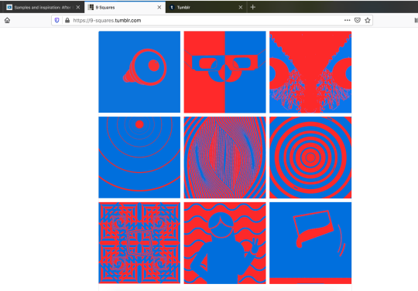Close the Tumblr tab

click(x=241, y=8)
